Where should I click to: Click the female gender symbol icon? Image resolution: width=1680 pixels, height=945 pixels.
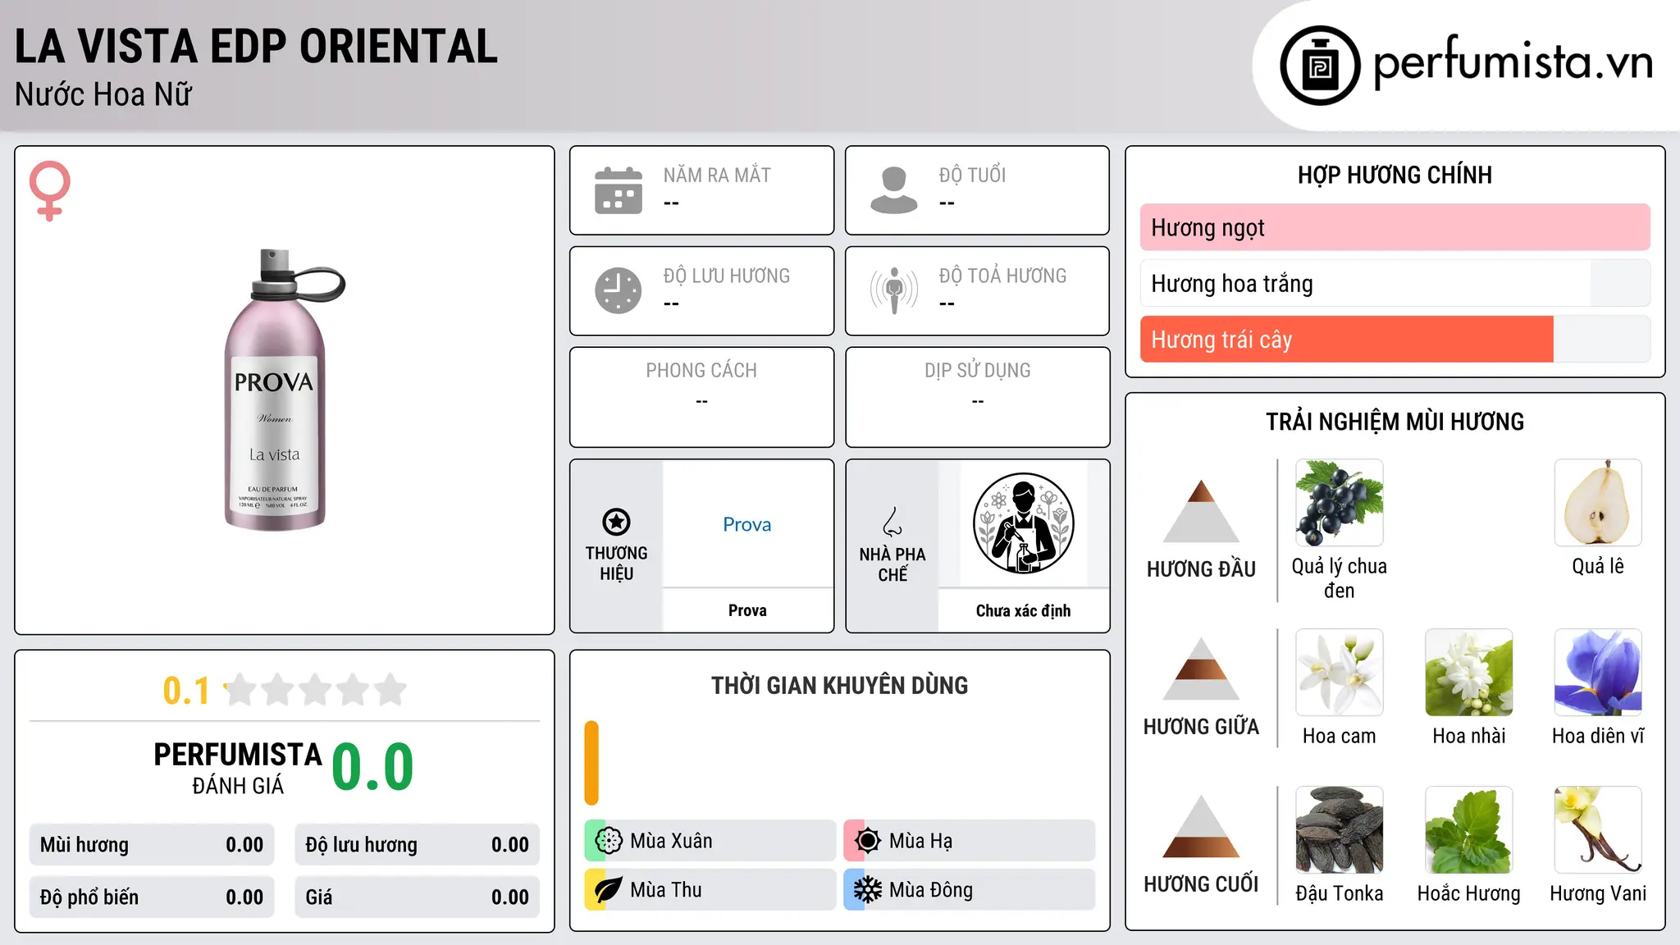(x=49, y=190)
